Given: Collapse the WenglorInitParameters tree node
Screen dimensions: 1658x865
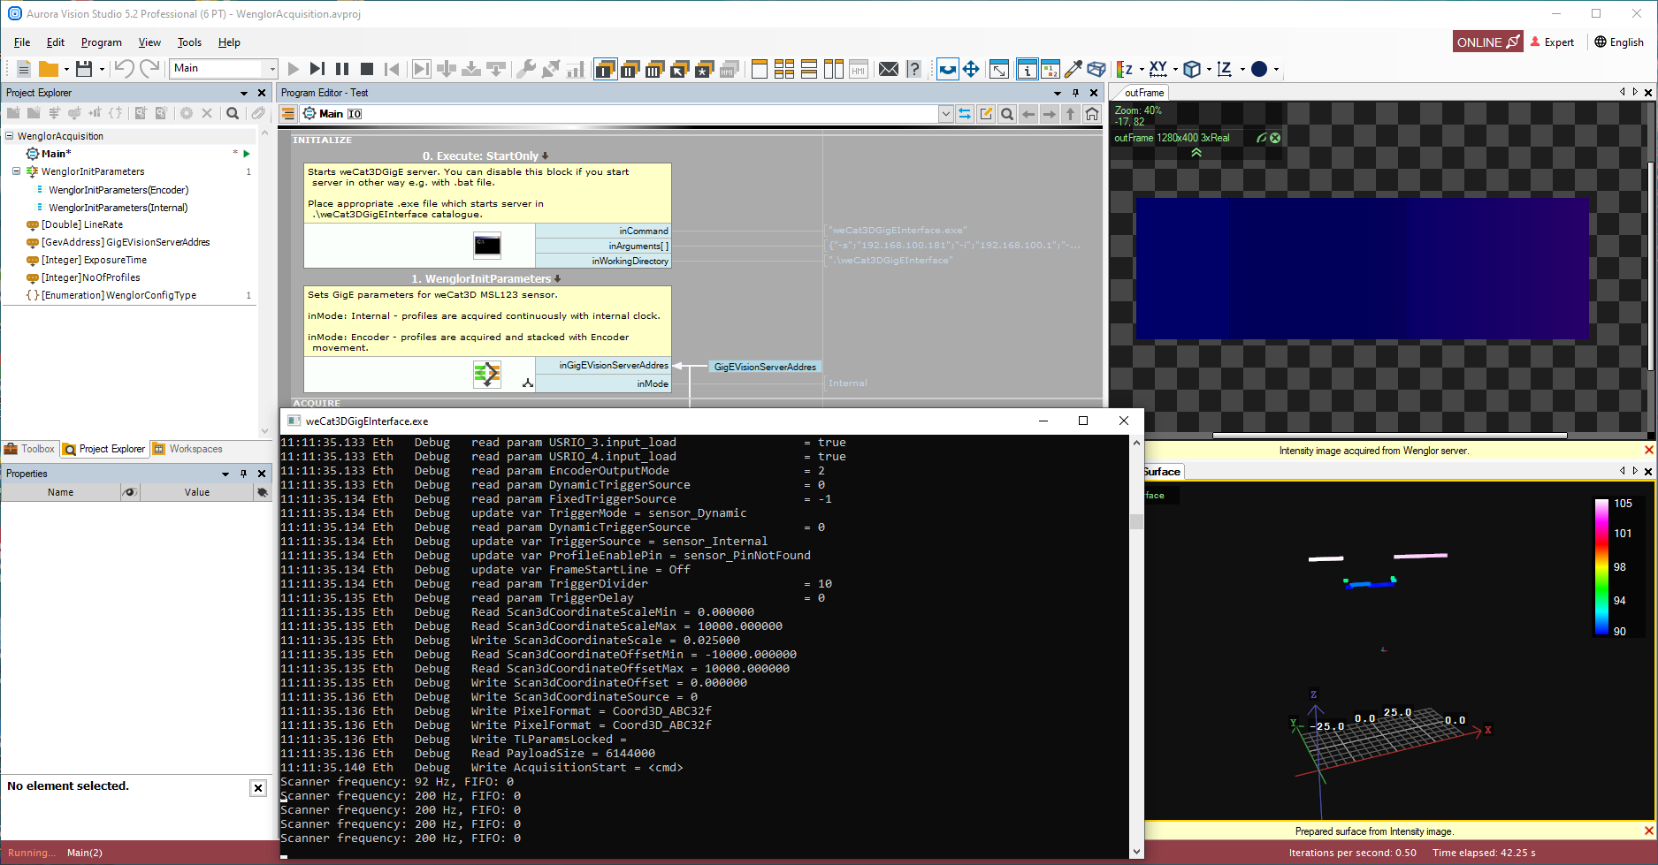Looking at the screenshot, I should [16, 171].
